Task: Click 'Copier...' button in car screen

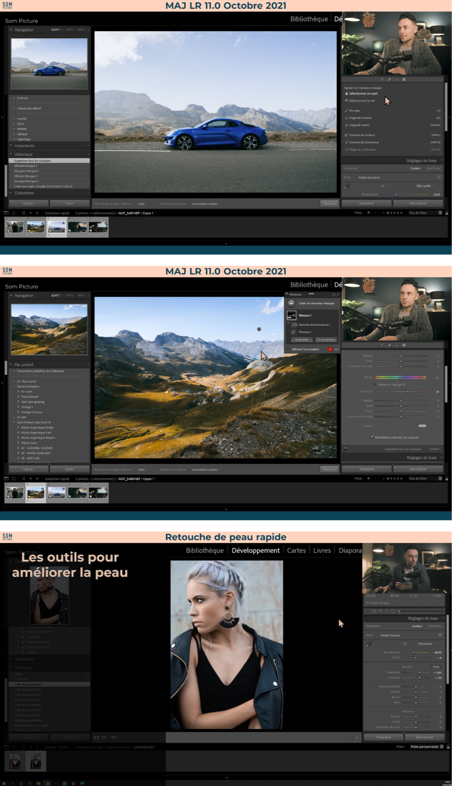Action: coord(28,203)
